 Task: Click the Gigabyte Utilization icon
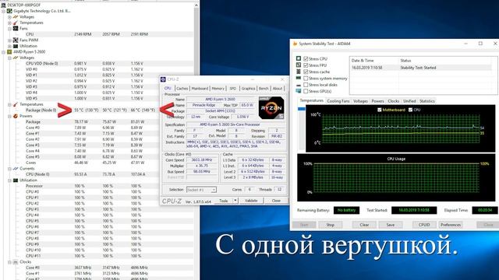click(16, 46)
